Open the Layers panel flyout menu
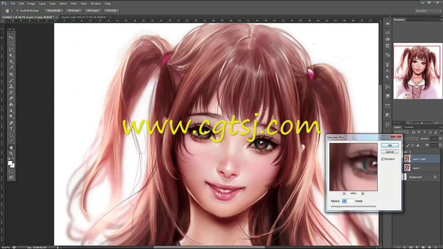Screen dimensions: 443x249 [x=441, y=127]
